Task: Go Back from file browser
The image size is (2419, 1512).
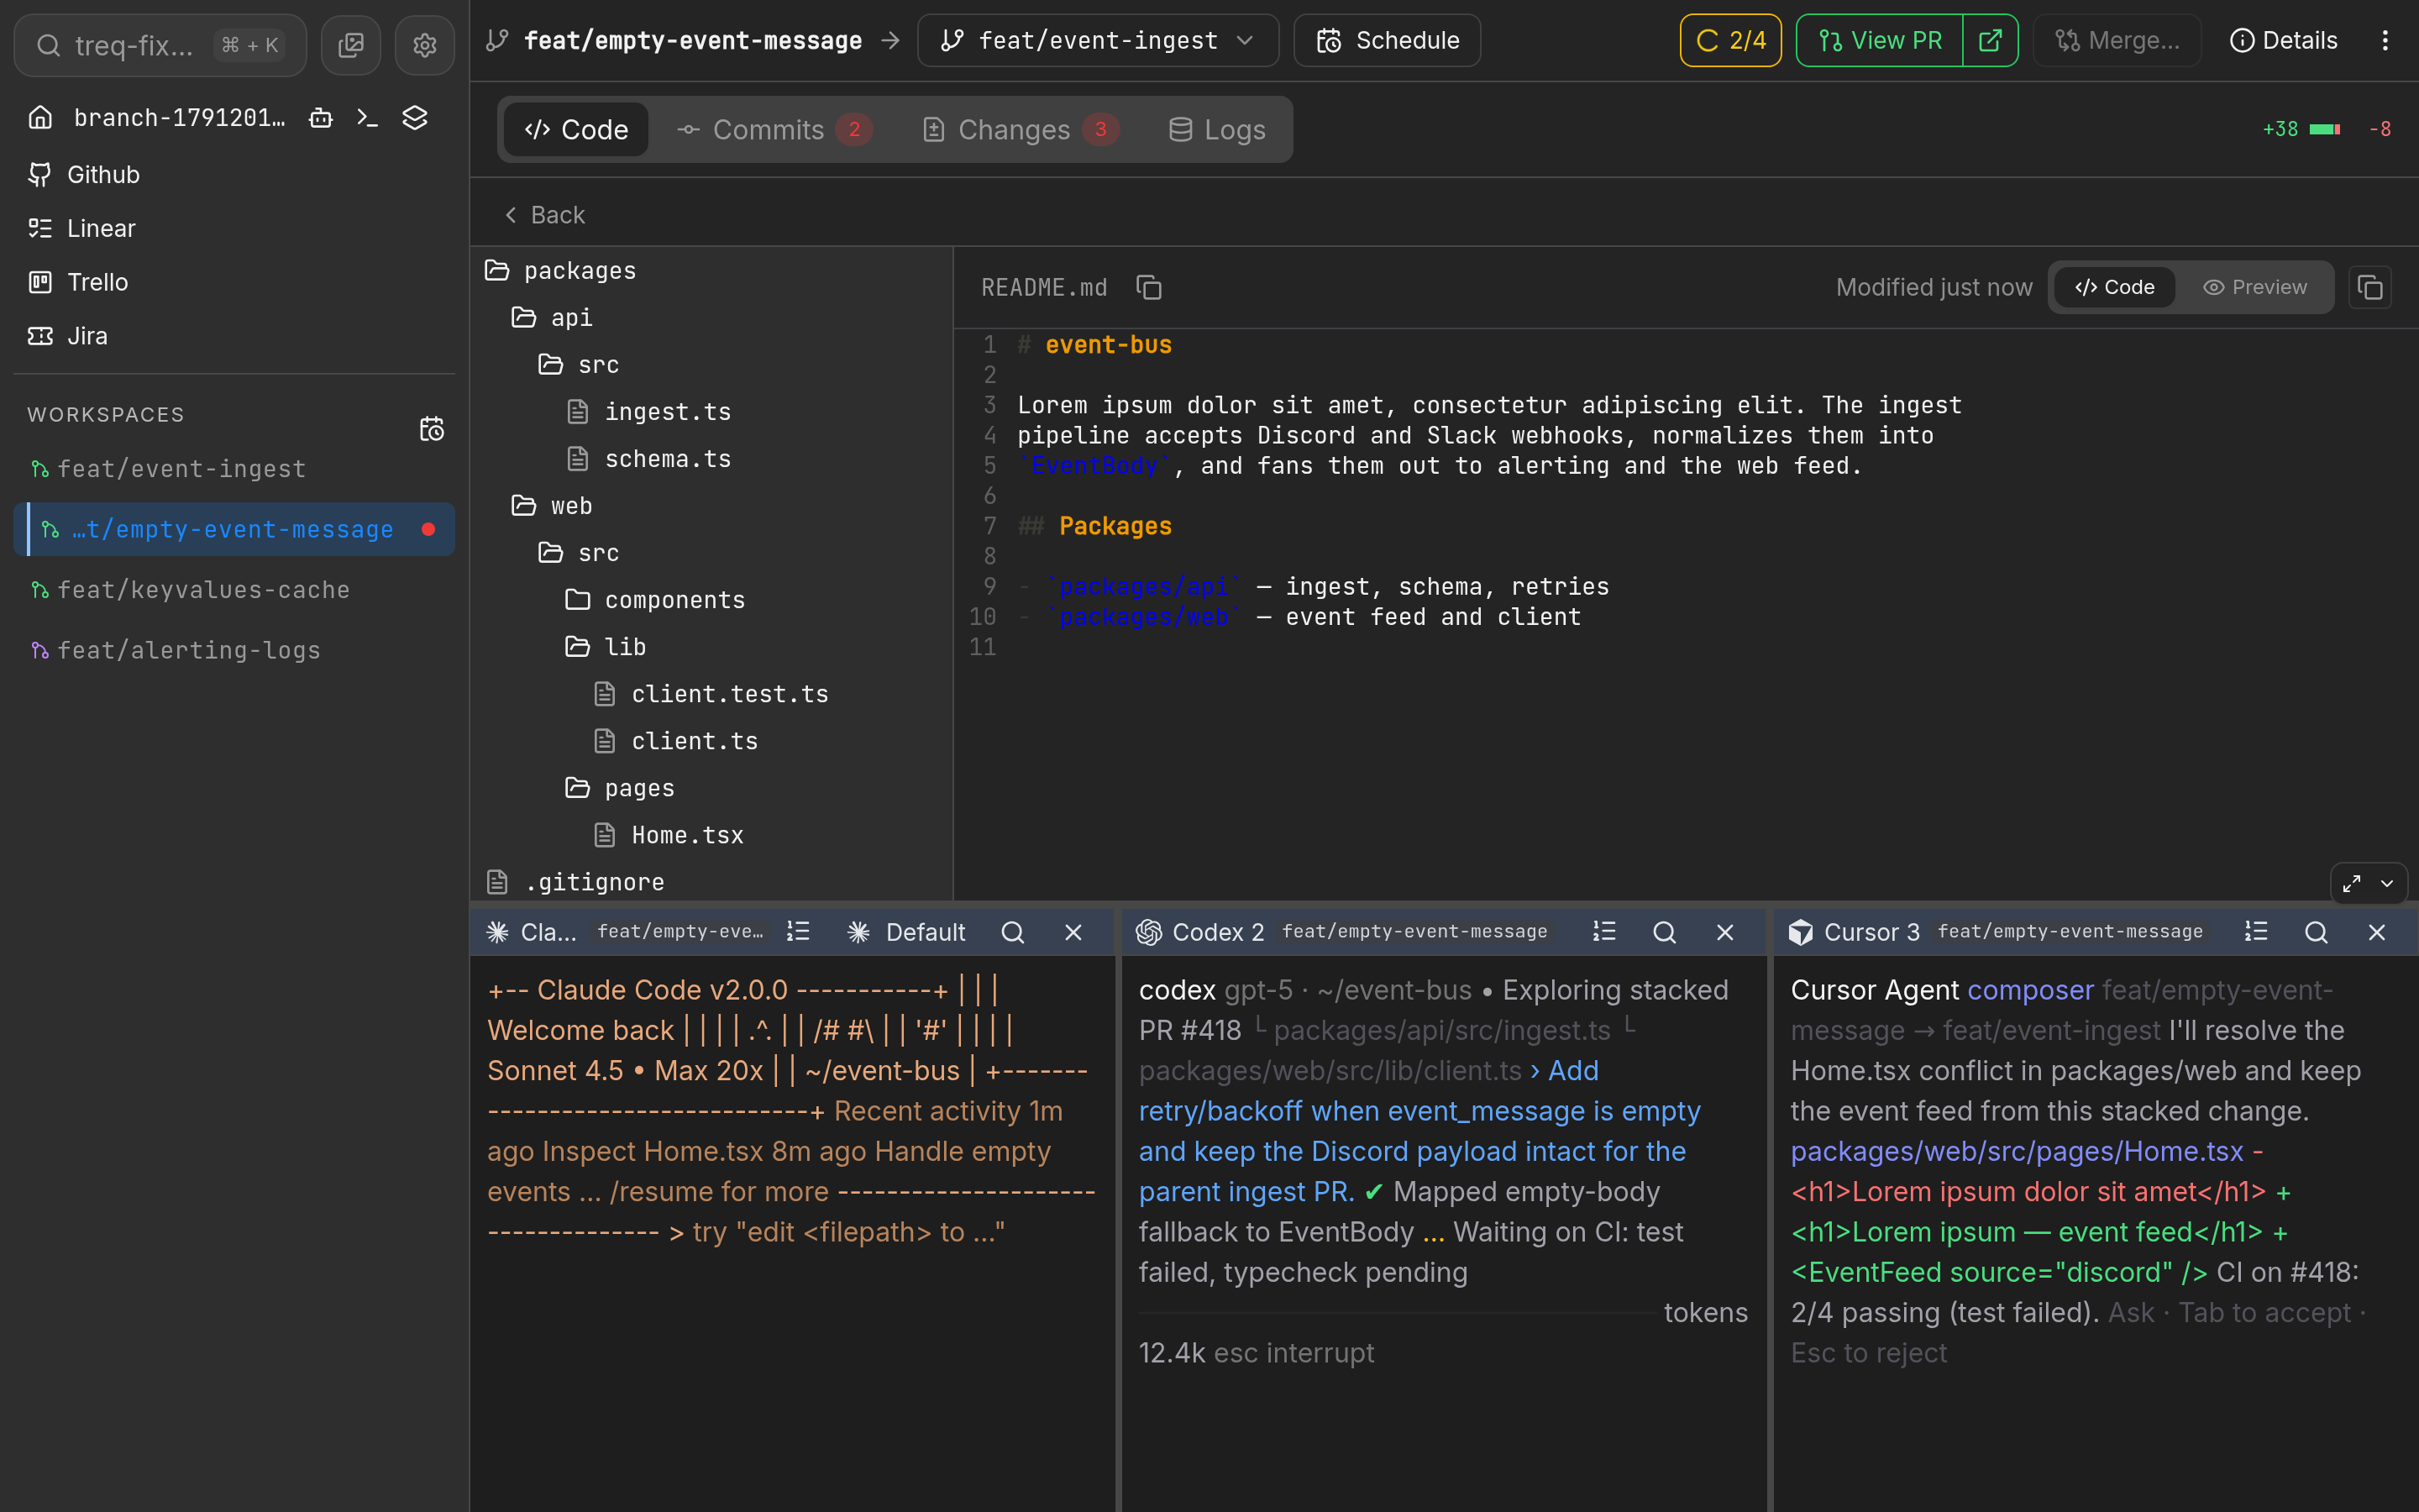Action: (545, 215)
